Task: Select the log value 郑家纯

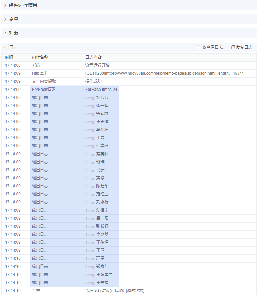Action: pyautogui.click(x=102, y=267)
